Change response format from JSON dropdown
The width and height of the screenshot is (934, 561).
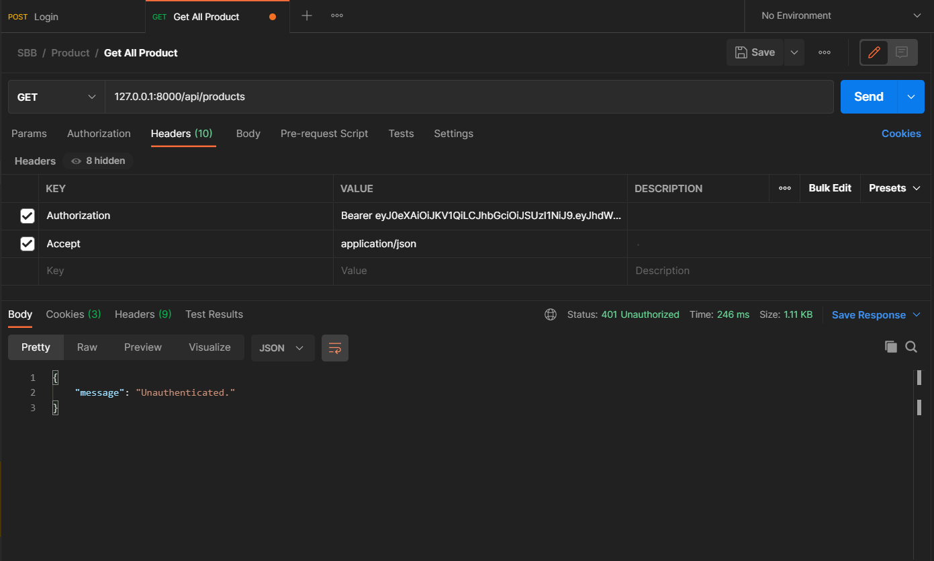click(283, 348)
